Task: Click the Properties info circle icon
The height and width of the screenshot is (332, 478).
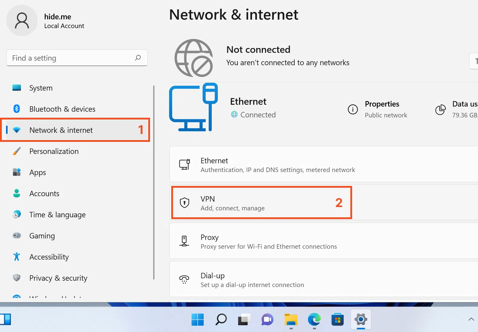Action: point(353,109)
